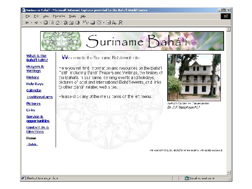
Task: Click the 'Local intranet zone' status text
Action: 202,178
